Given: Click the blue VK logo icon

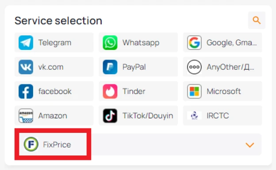Looking at the screenshot, I should click(26, 67).
